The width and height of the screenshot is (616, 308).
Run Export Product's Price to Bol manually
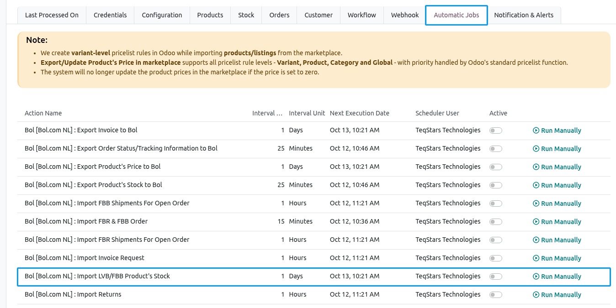click(557, 167)
